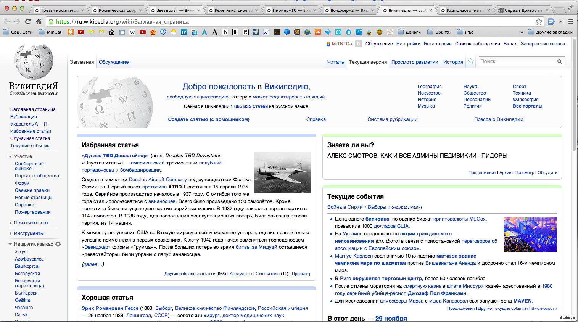Toggle the bookmark star in address bar
The height and width of the screenshot is (322, 578).
click(539, 22)
